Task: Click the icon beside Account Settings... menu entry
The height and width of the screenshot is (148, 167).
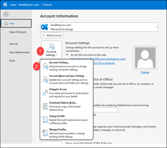Action: tap(46, 66)
